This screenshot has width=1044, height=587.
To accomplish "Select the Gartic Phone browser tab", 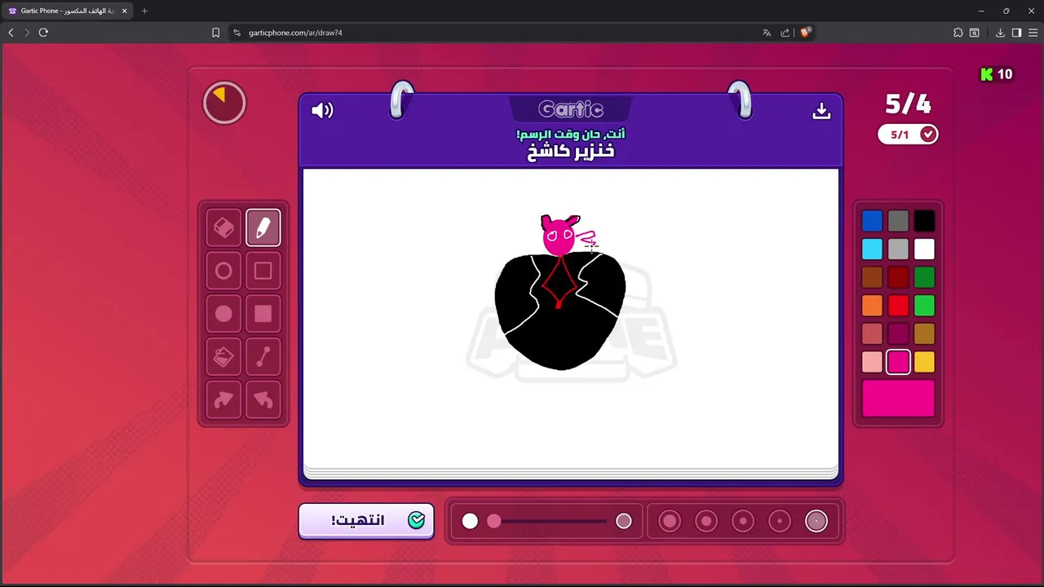I will pos(67,11).
